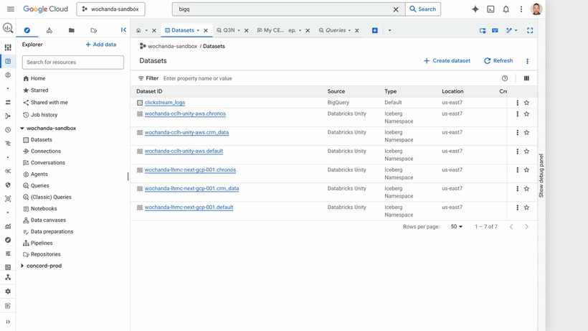
Task: Add a new tab with the plus icon
Action: coord(374,30)
